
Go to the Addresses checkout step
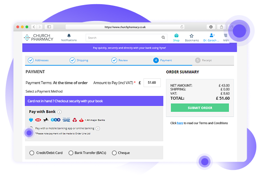(x=38, y=61)
